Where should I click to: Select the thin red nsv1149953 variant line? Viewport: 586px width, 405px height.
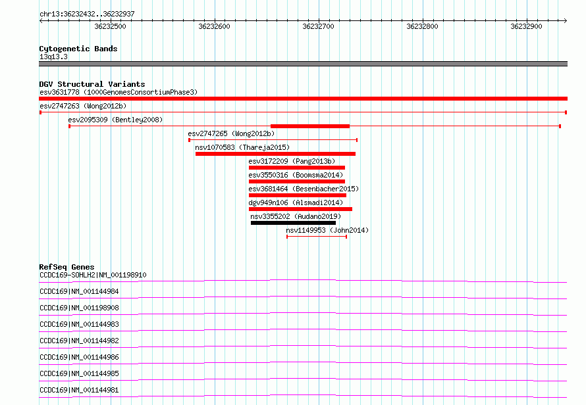click(317, 237)
